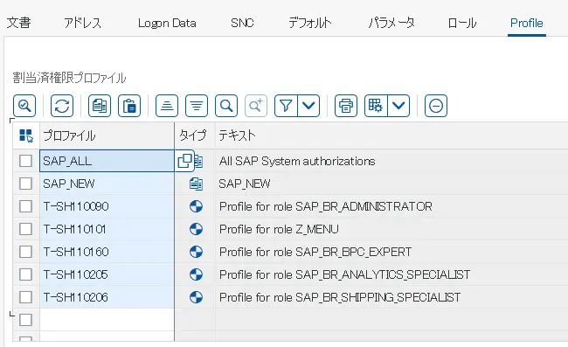
Task: Click the T-SH110205 profile cell
Action: (x=107, y=274)
